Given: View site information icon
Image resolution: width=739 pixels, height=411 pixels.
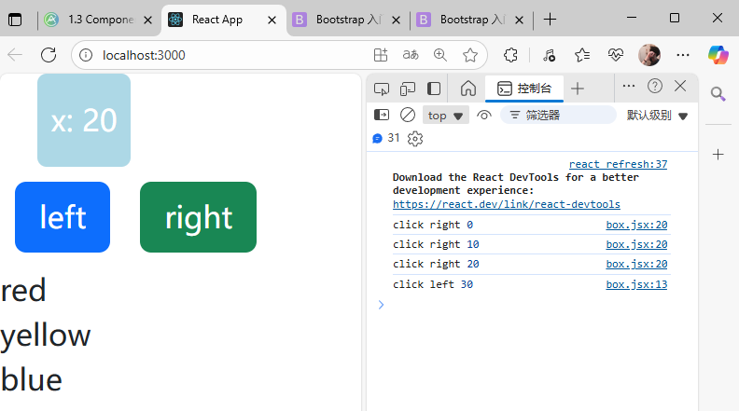Looking at the screenshot, I should coord(85,55).
